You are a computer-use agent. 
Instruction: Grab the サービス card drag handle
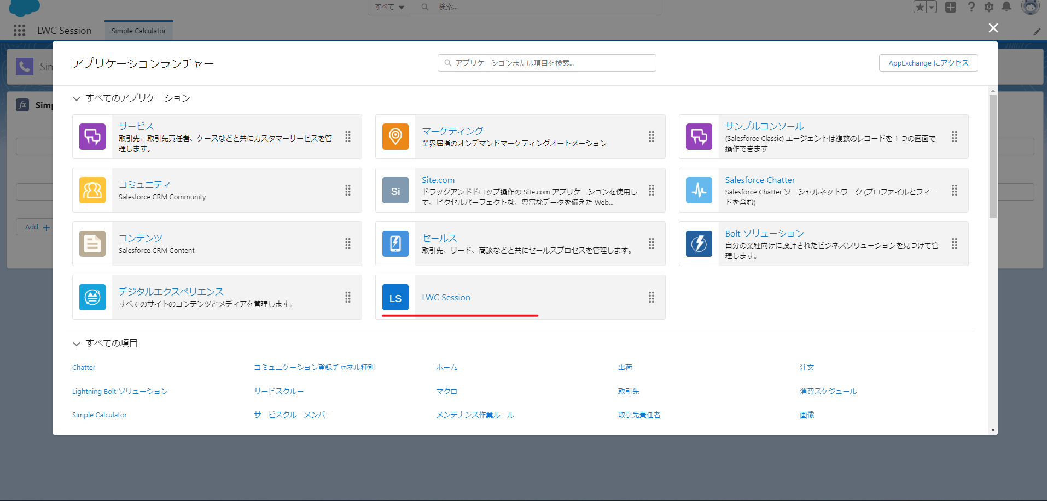(348, 137)
